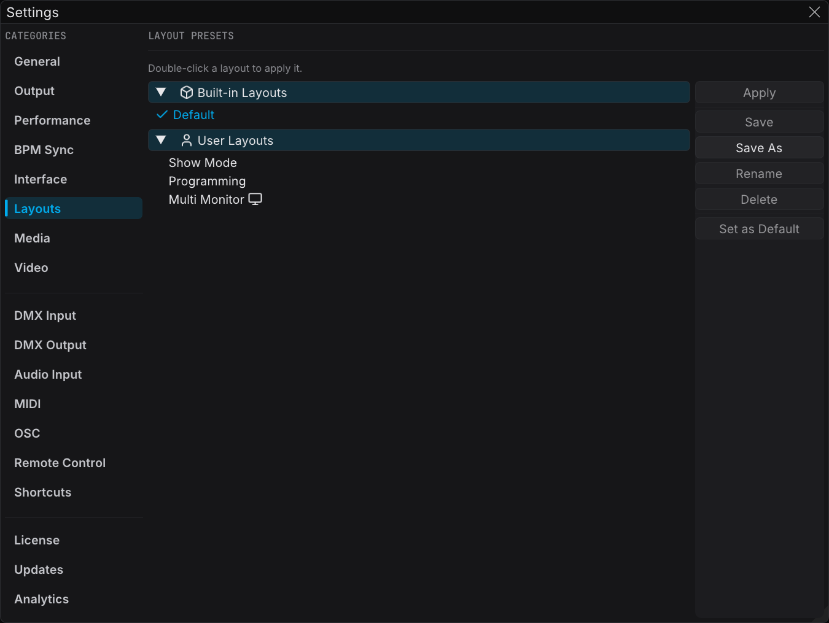Select the Layouts category
Viewport: 829px width, 623px height.
click(x=74, y=208)
